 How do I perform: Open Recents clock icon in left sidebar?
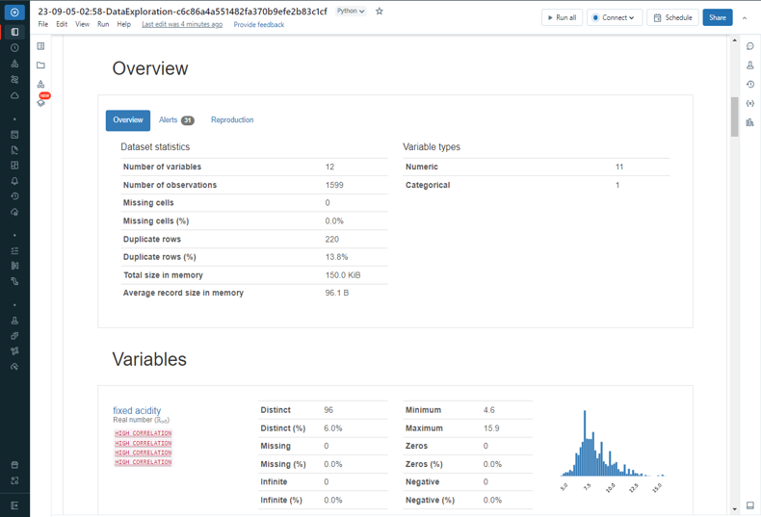(x=14, y=47)
